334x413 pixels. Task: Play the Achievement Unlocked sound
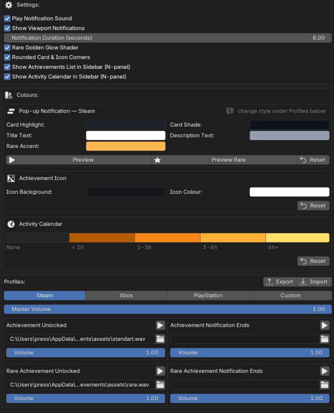pos(160,325)
